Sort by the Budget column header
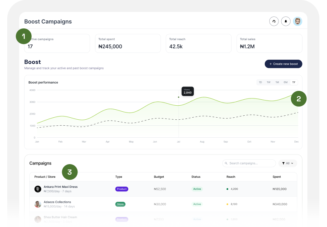The height and width of the screenshot is (227, 327). tap(159, 177)
